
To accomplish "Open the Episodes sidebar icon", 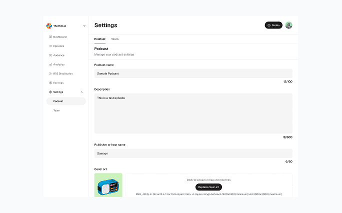I will tap(50, 46).
